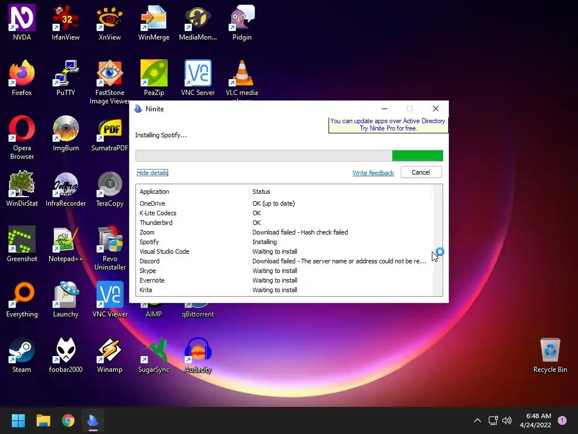Open the network tray icon

coord(493,420)
